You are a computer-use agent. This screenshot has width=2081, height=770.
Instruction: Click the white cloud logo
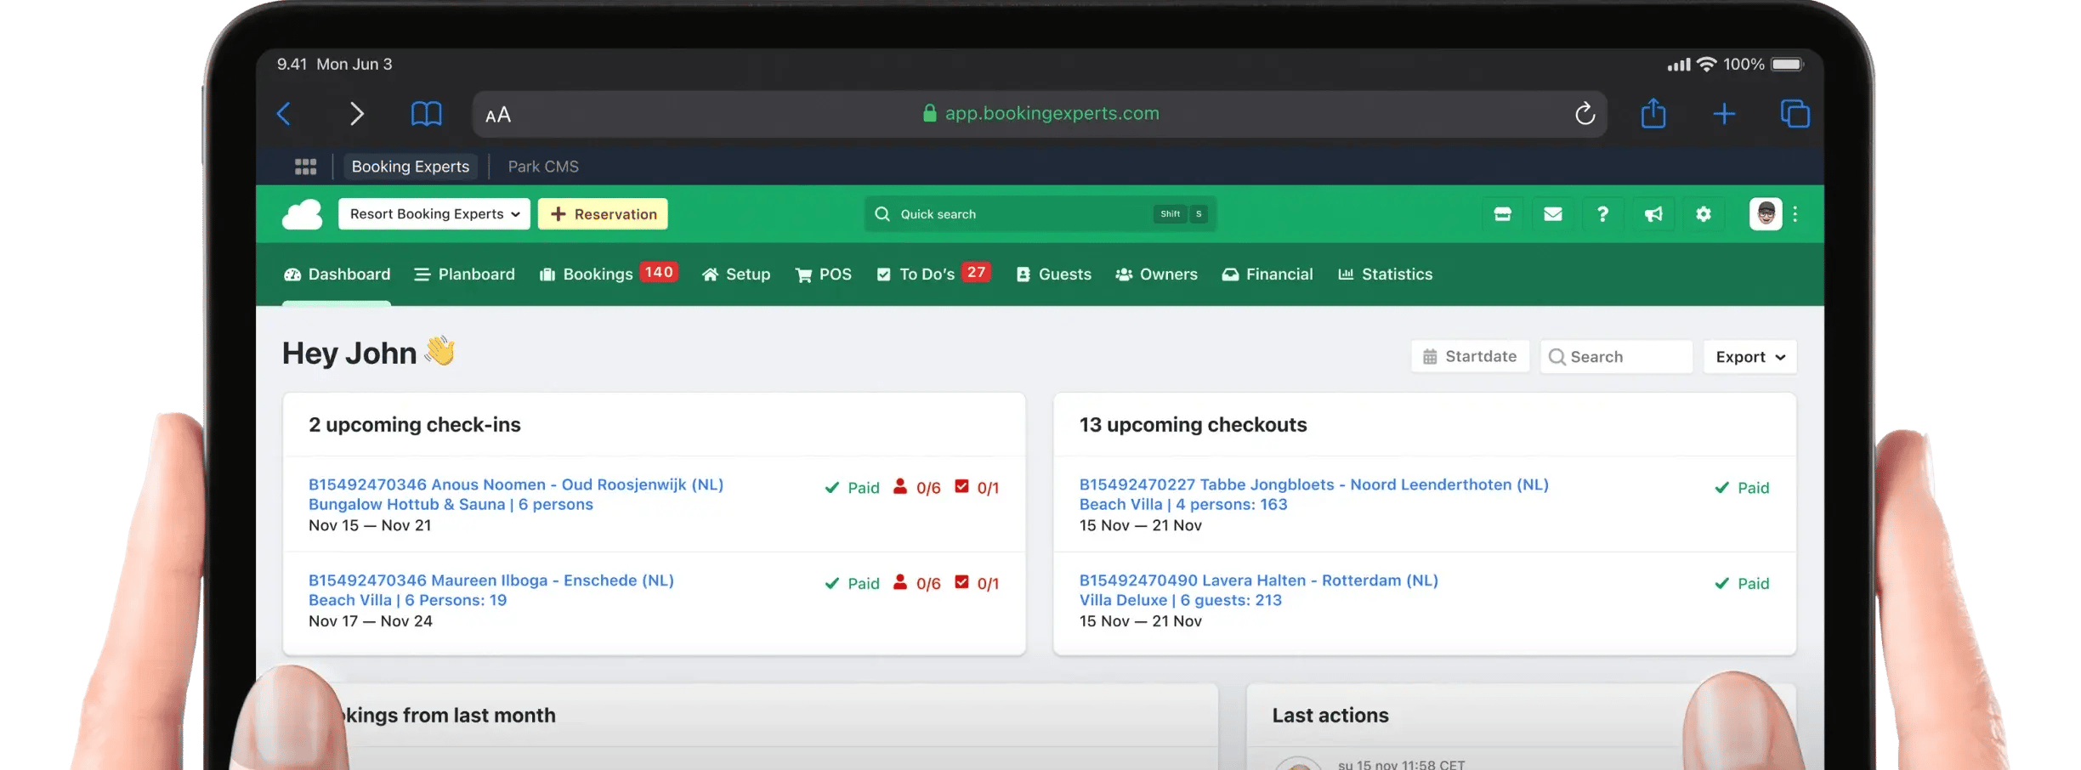click(x=302, y=214)
